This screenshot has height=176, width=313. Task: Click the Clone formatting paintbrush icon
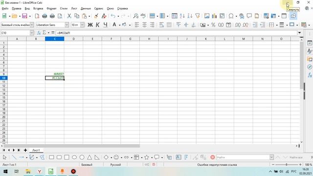point(96,16)
